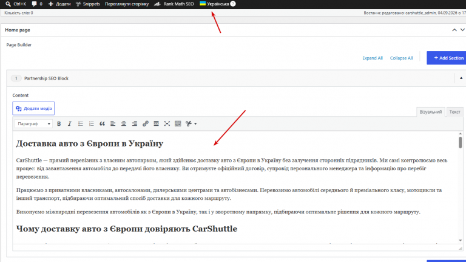Align text center
The width and height of the screenshot is (466, 262).
coord(124,123)
